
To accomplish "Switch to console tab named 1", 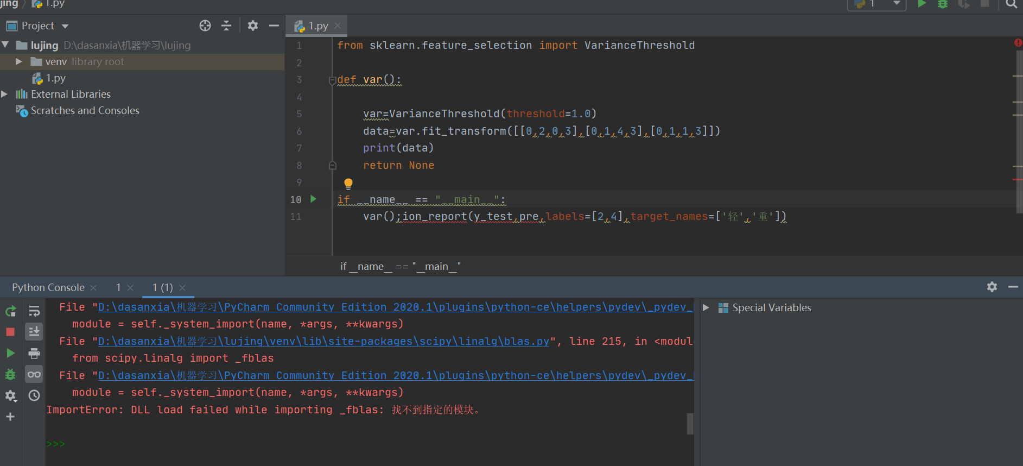I will pyautogui.click(x=118, y=287).
